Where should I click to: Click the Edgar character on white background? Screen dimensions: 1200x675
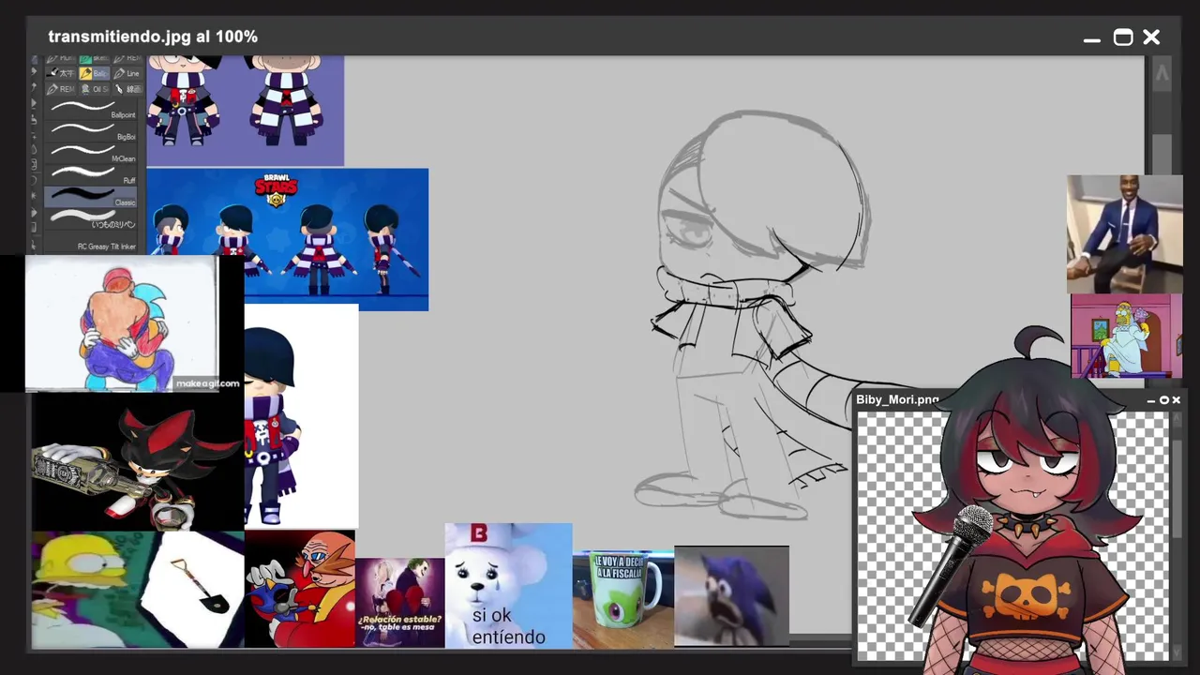[301, 415]
